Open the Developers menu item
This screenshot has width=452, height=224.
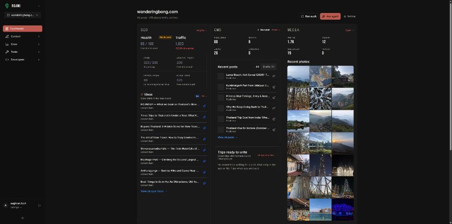click(23, 59)
